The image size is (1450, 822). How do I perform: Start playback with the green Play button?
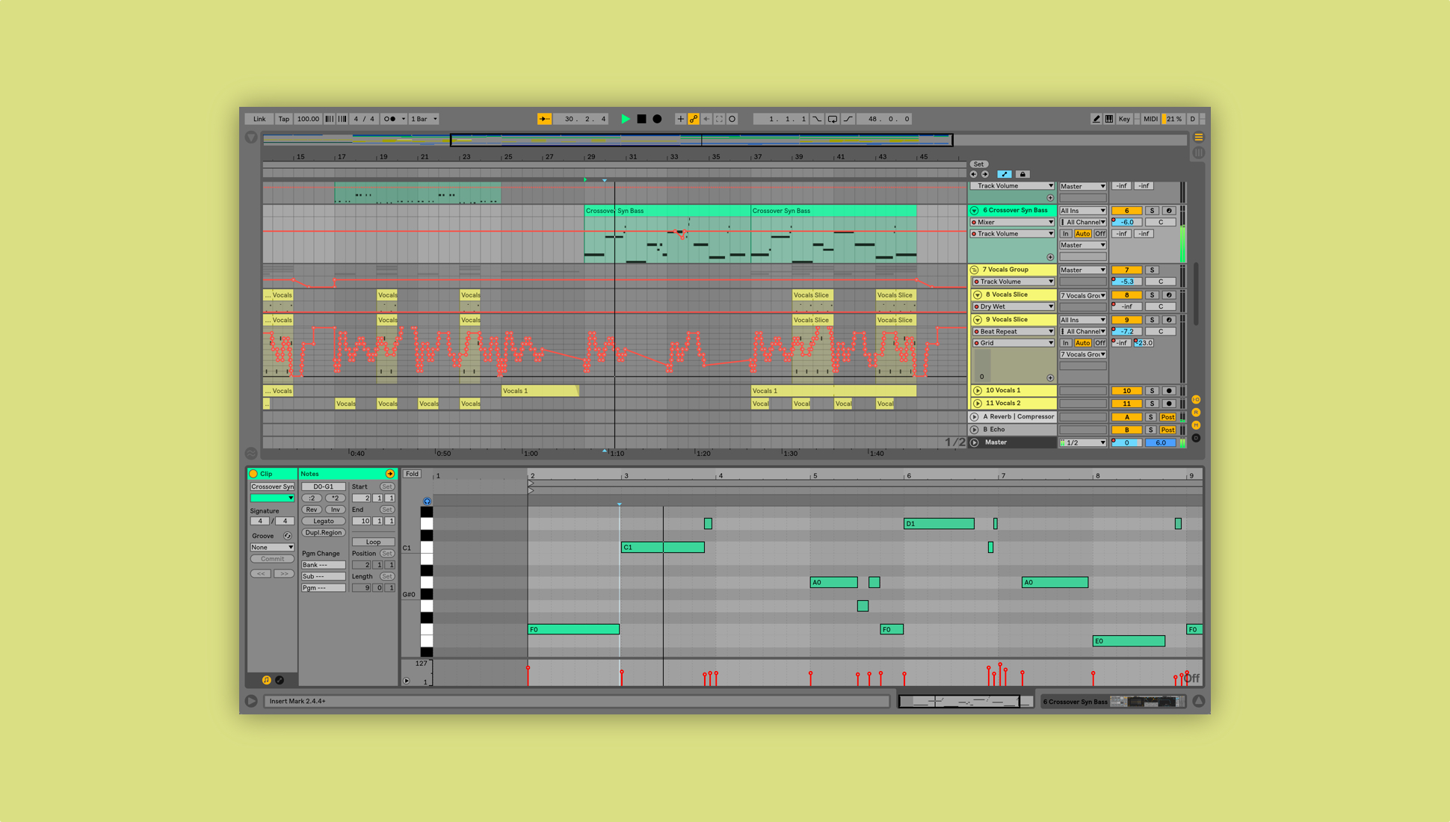pos(626,119)
